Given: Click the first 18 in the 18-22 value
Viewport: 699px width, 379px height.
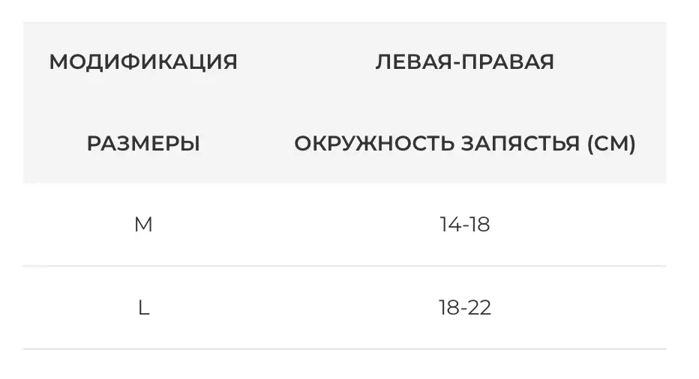Looking at the screenshot, I should coord(449,307).
